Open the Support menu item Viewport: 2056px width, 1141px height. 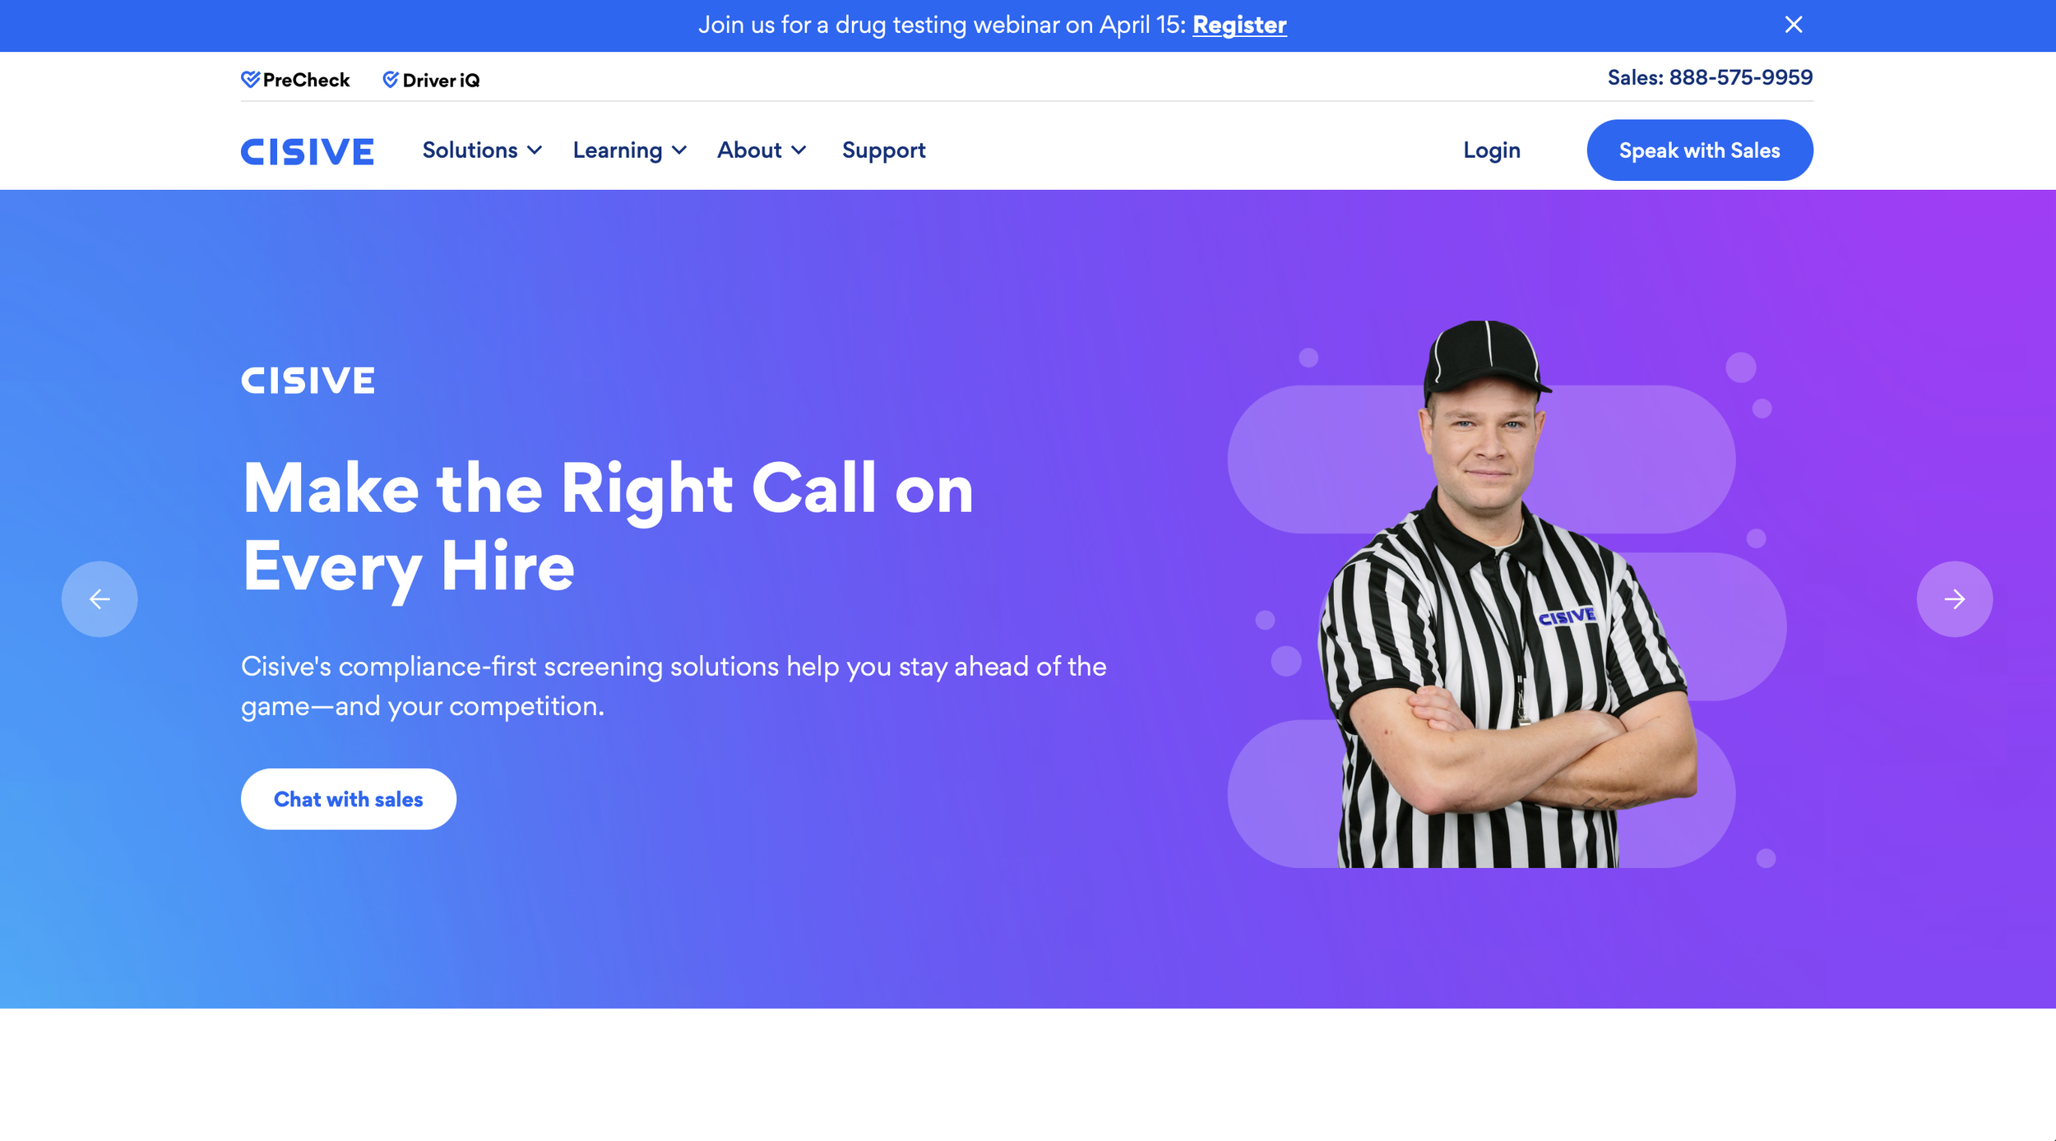884,150
